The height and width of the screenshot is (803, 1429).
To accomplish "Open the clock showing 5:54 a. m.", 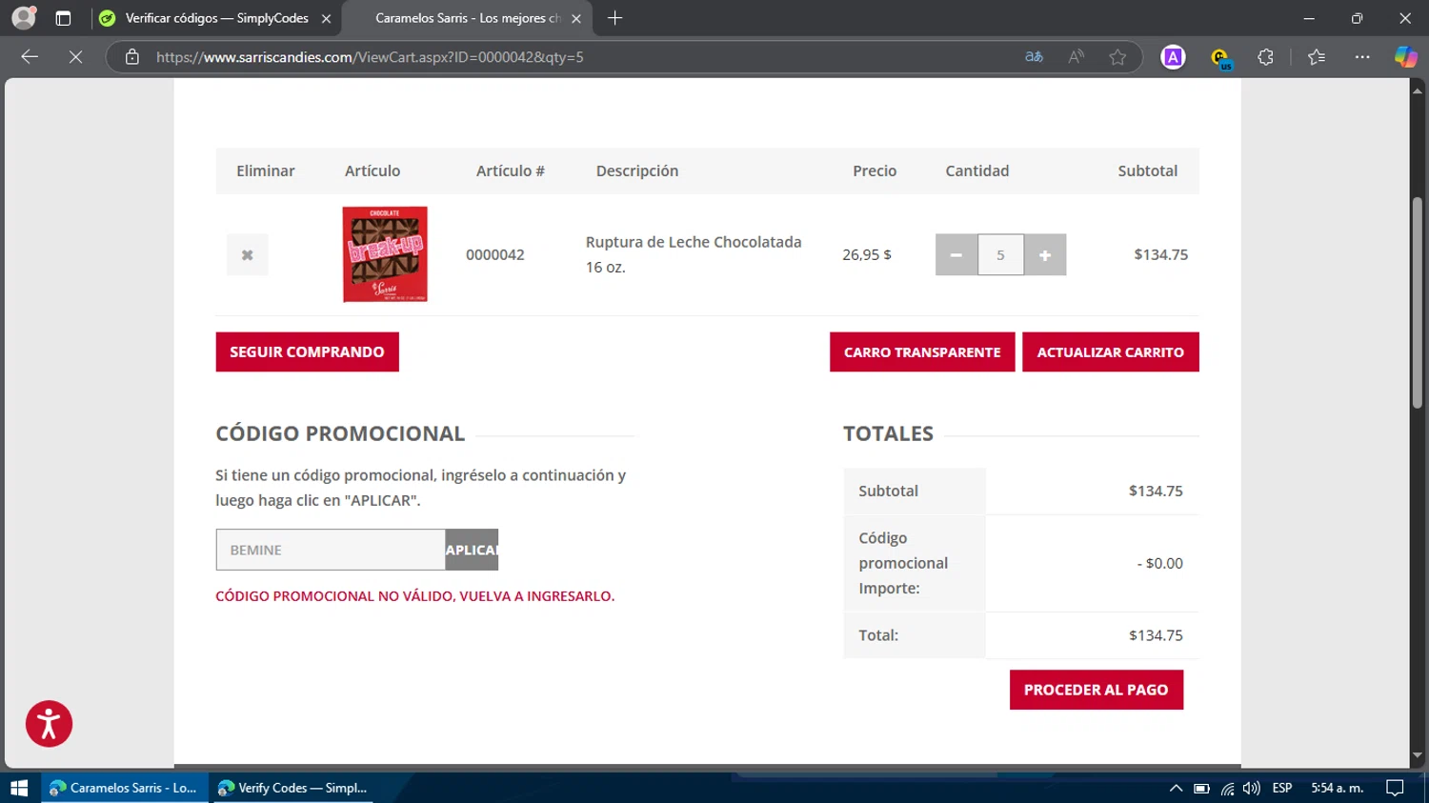I will click(1337, 788).
